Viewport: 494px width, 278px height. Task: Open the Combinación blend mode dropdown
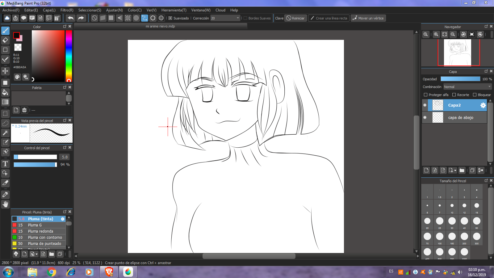(x=467, y=87)
